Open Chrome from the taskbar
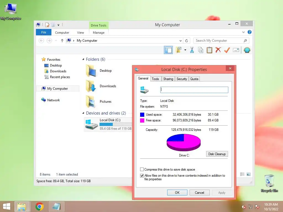Viewport: 283px width, 212px height. 40,206
